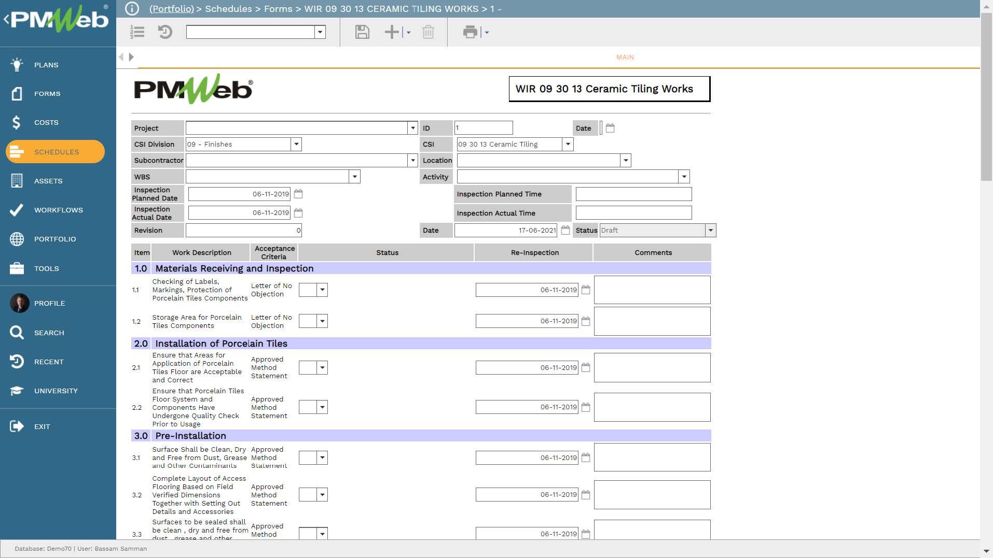
Task: Click the Recent history icon
Action: (17, 362)
